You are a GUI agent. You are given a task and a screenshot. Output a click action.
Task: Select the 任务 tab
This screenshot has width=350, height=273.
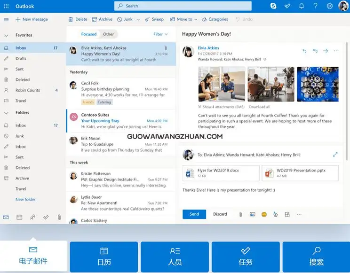[x=246, y=257]
